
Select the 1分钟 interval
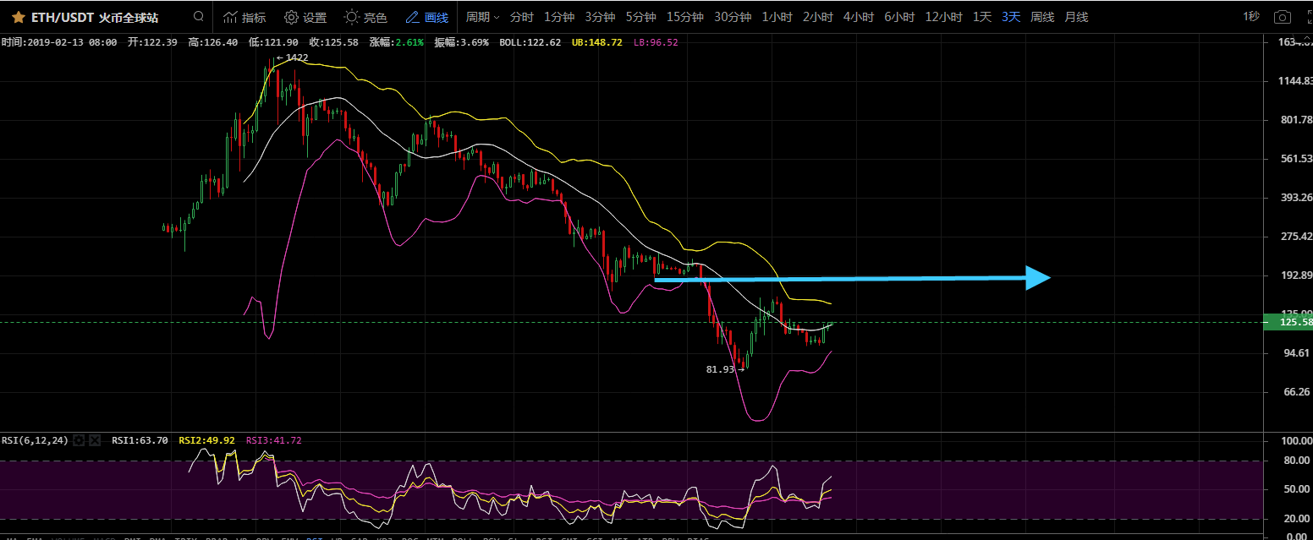tap(559, 17)
